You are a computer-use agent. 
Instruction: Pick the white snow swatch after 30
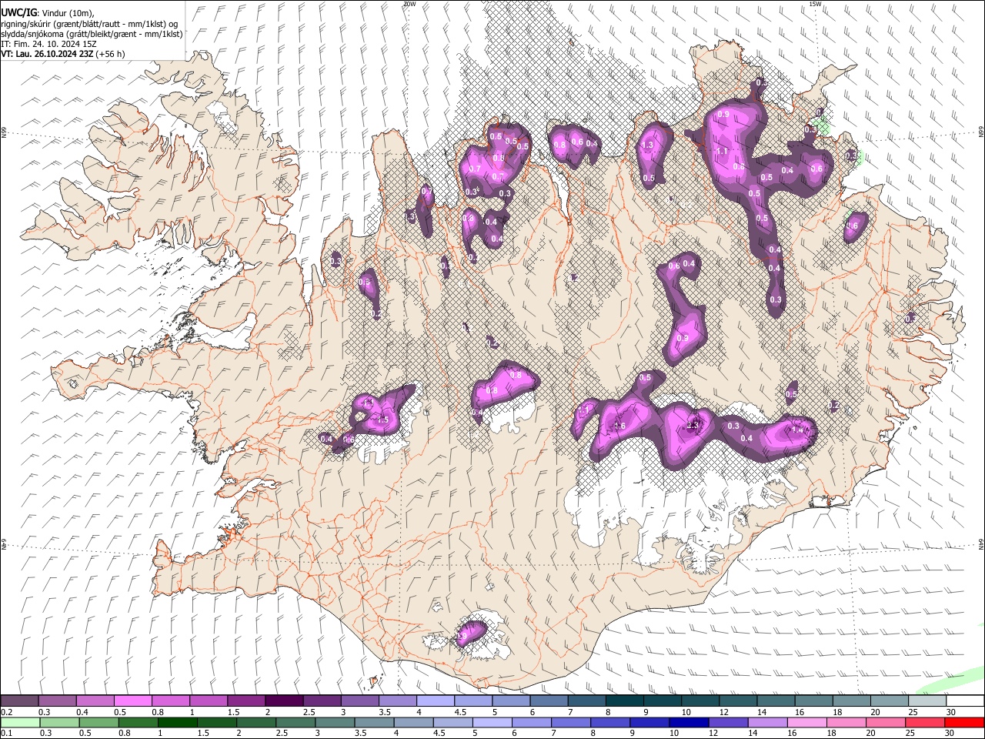[x=966, y=701]
